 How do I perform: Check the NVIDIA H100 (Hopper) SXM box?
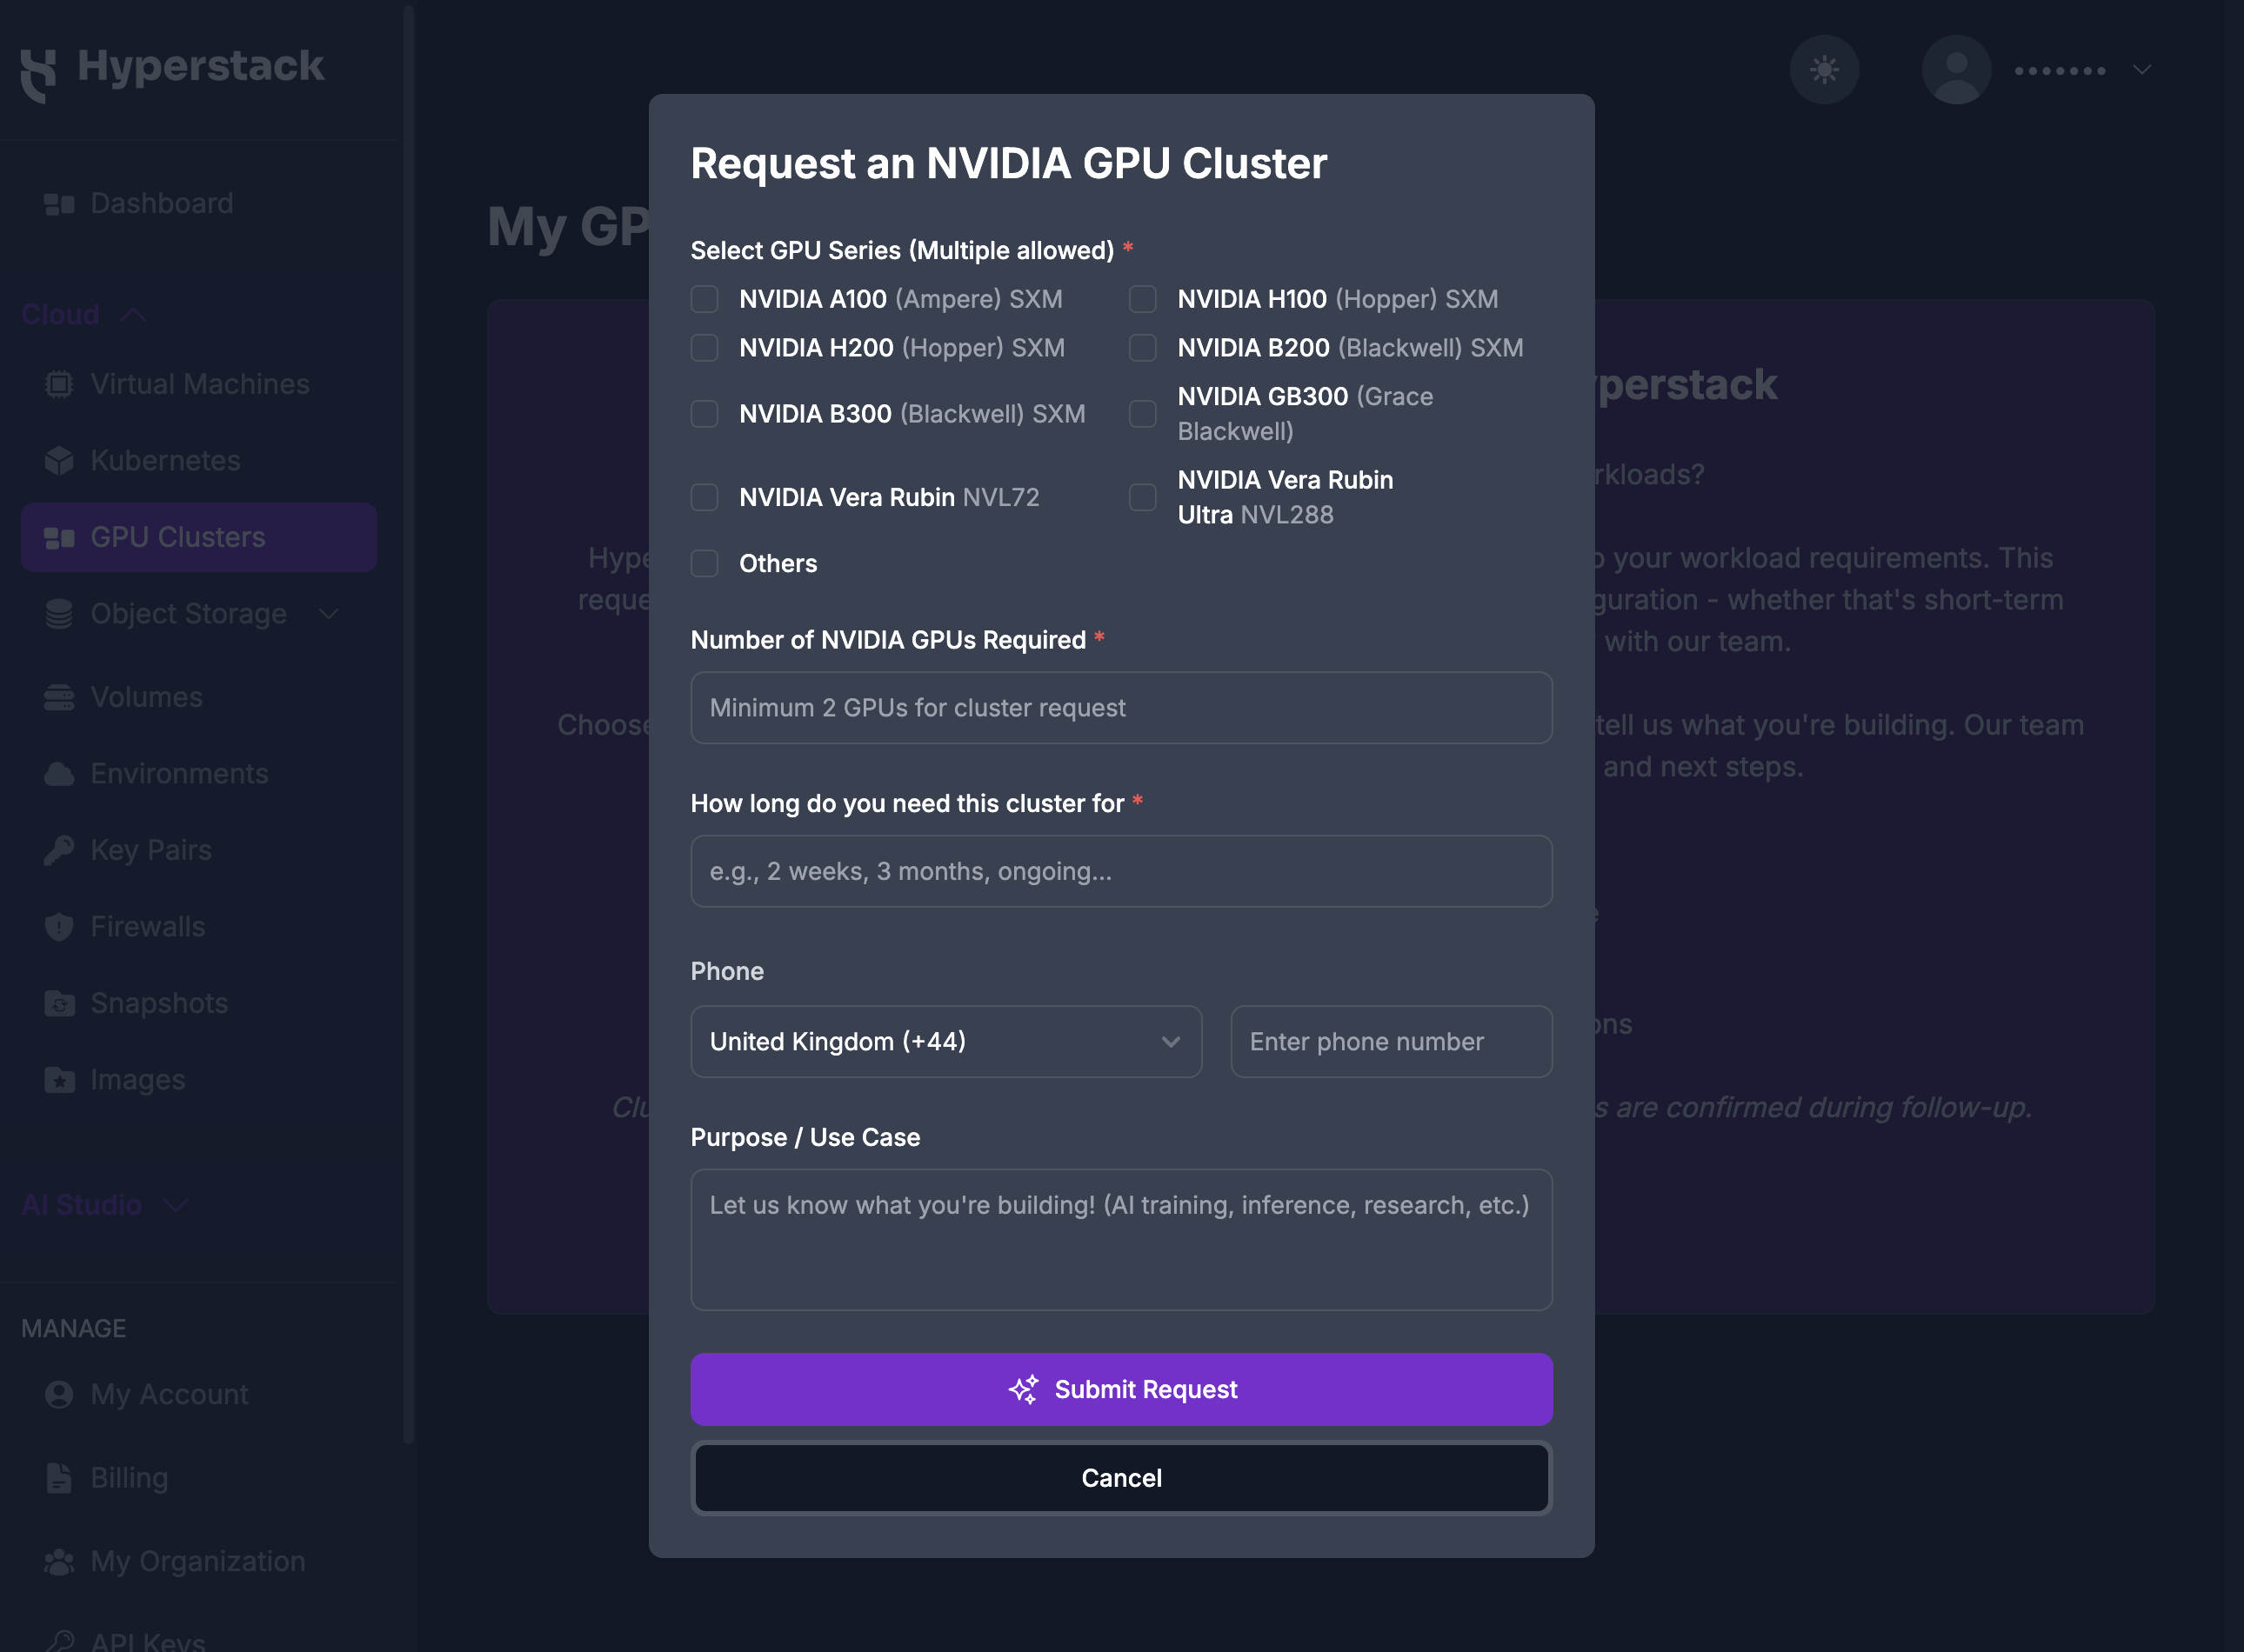1143,299
